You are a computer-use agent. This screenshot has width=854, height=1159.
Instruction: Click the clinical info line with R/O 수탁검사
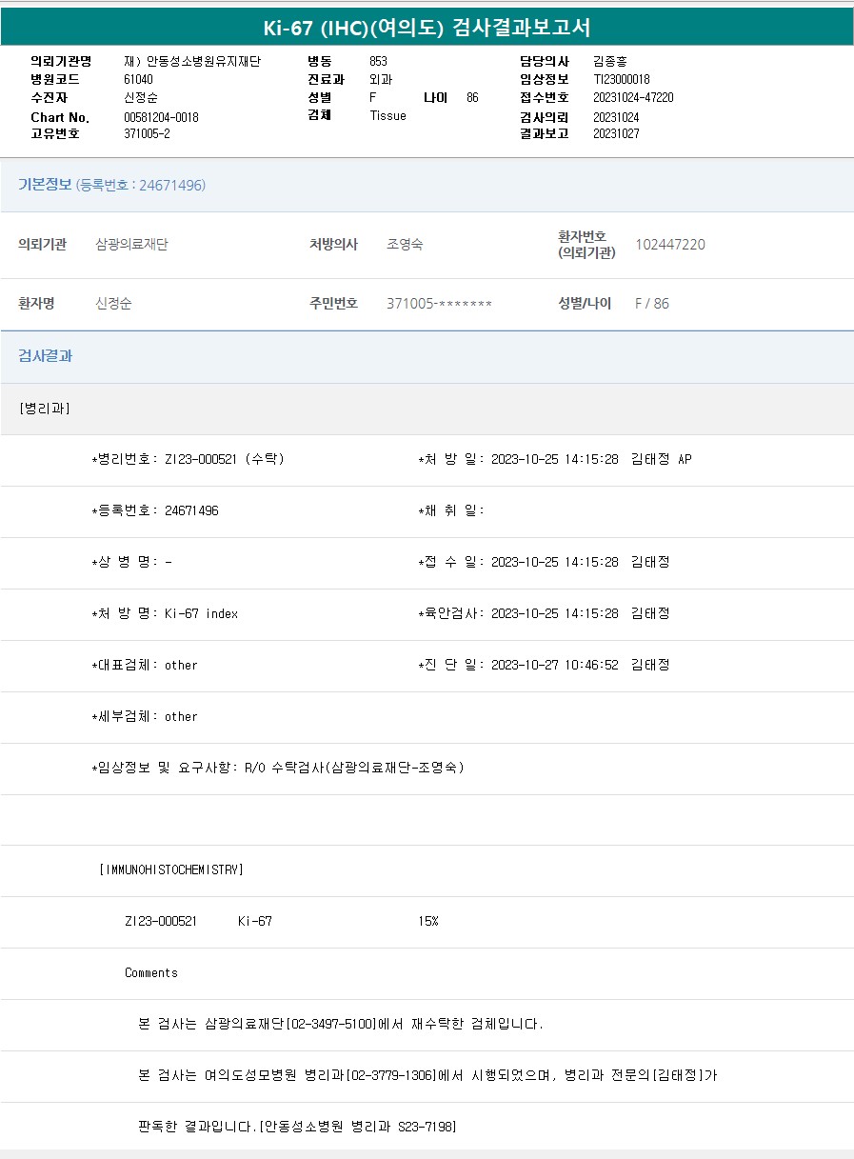278,768
